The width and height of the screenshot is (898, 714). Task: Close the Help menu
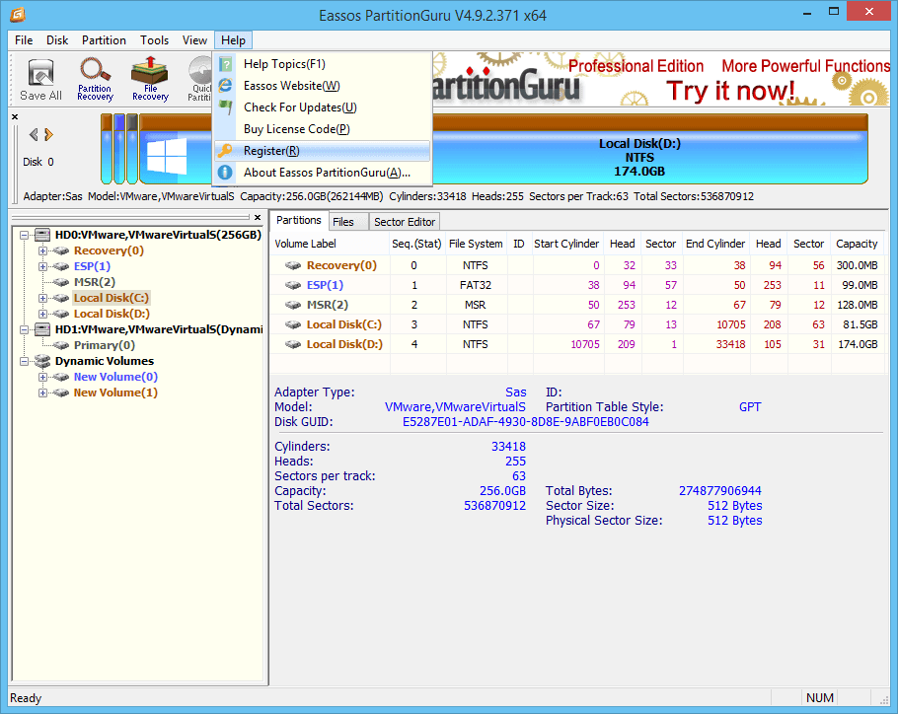pos(233,40)
